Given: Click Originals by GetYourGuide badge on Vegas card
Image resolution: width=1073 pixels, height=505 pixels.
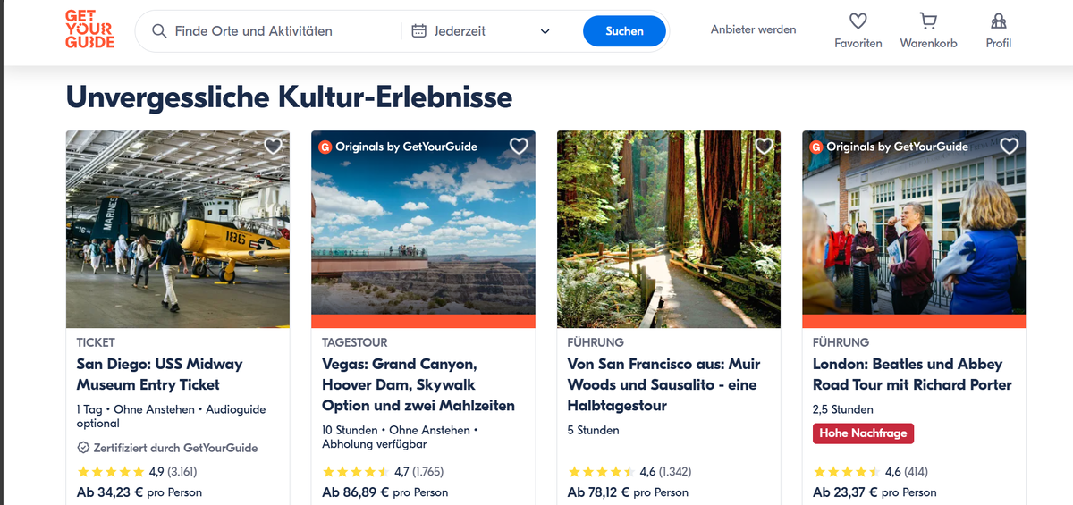Looking at the screenshot, I should coord(398,147).
